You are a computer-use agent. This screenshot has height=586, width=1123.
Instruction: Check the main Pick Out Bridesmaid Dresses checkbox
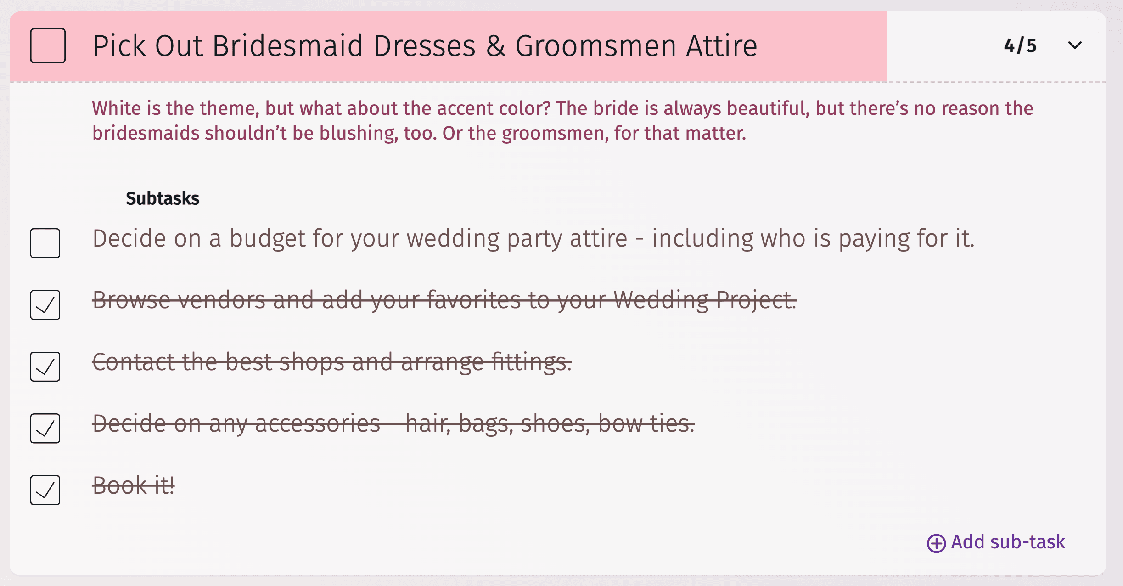48,45
